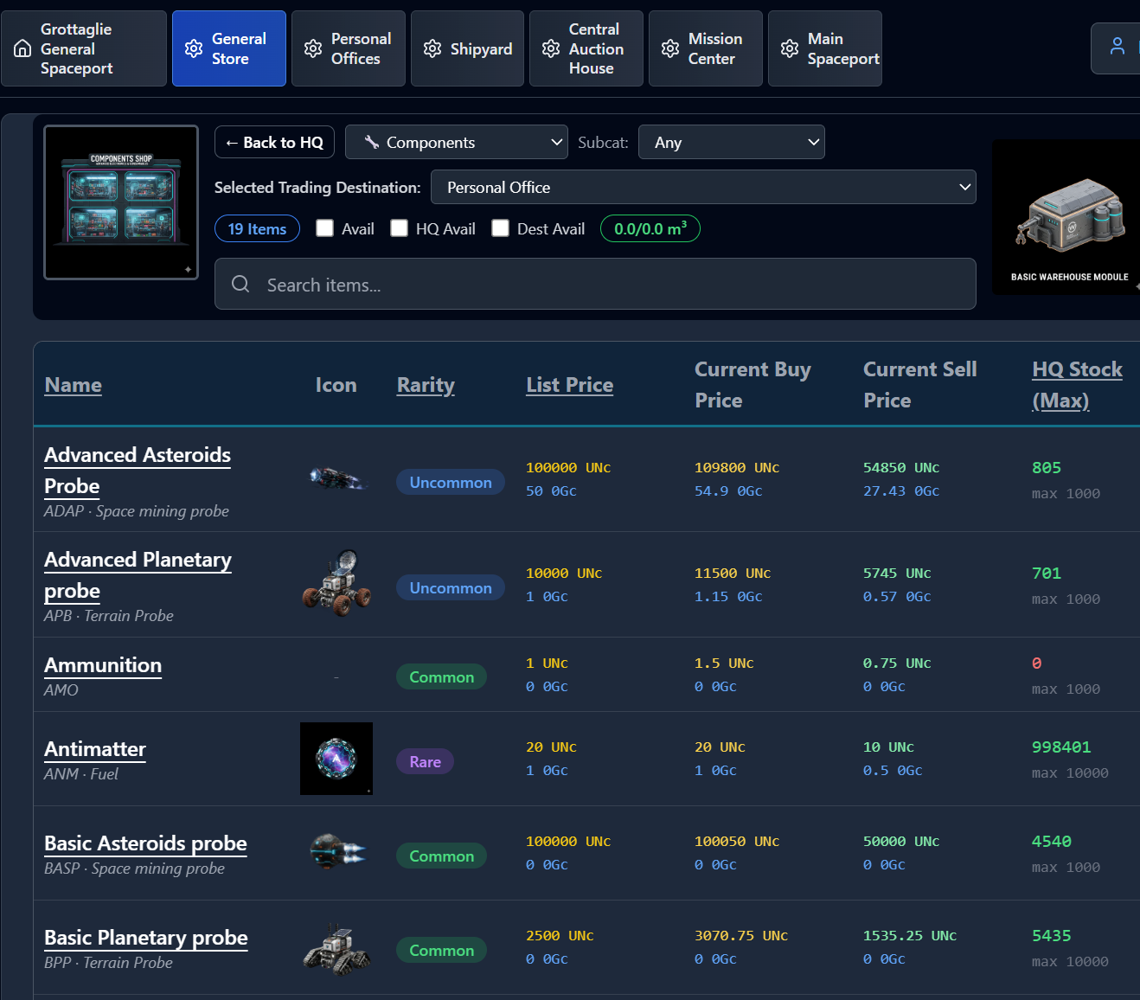
Task: Click the gear icon on General Store tab
Action: click(194, 48)
